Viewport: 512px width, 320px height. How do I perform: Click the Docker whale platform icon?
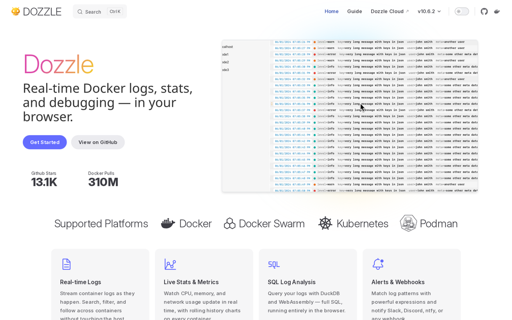(x=168, y=223)
